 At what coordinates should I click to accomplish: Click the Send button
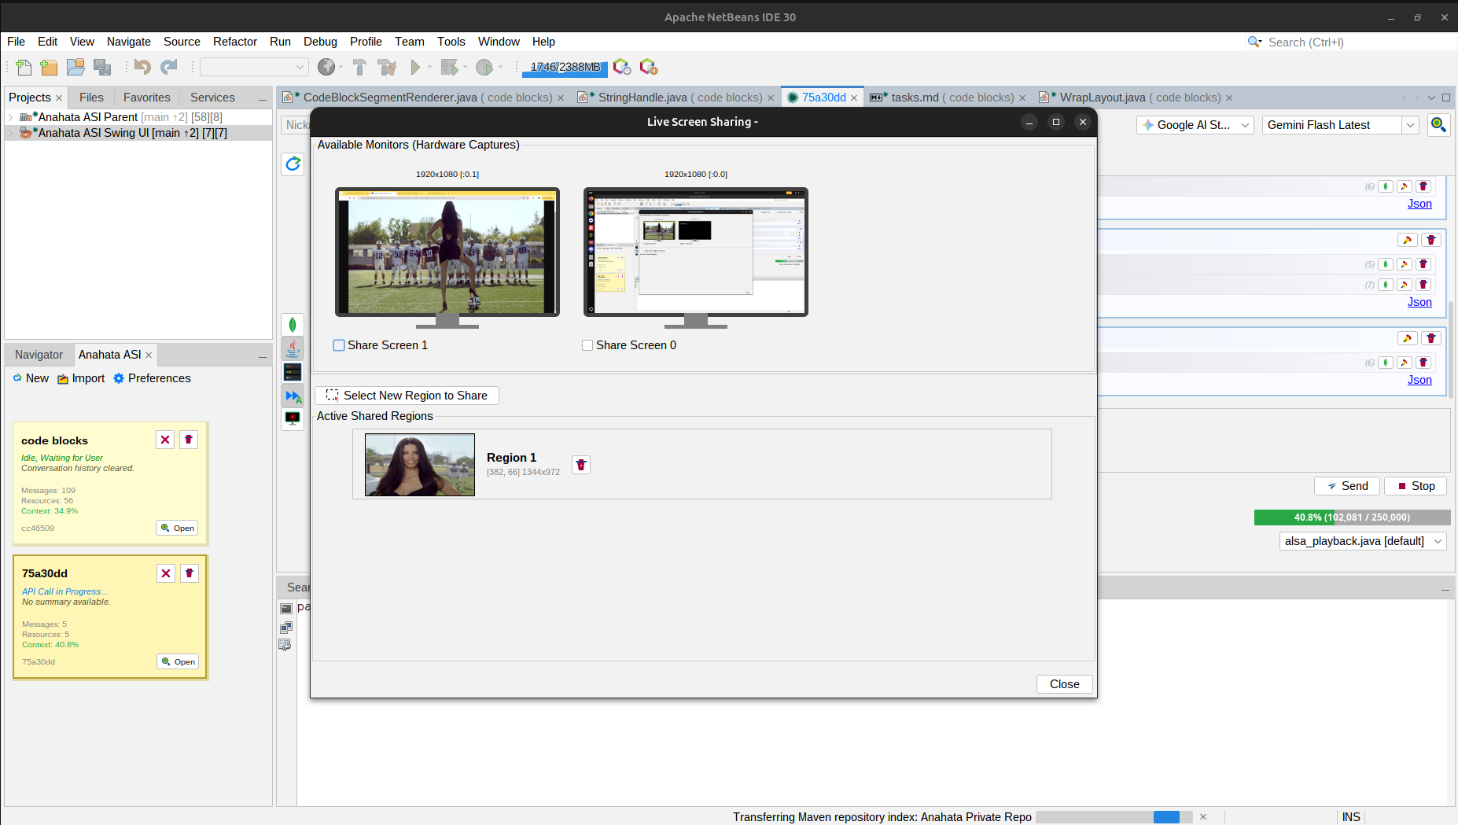(1347, 486)
